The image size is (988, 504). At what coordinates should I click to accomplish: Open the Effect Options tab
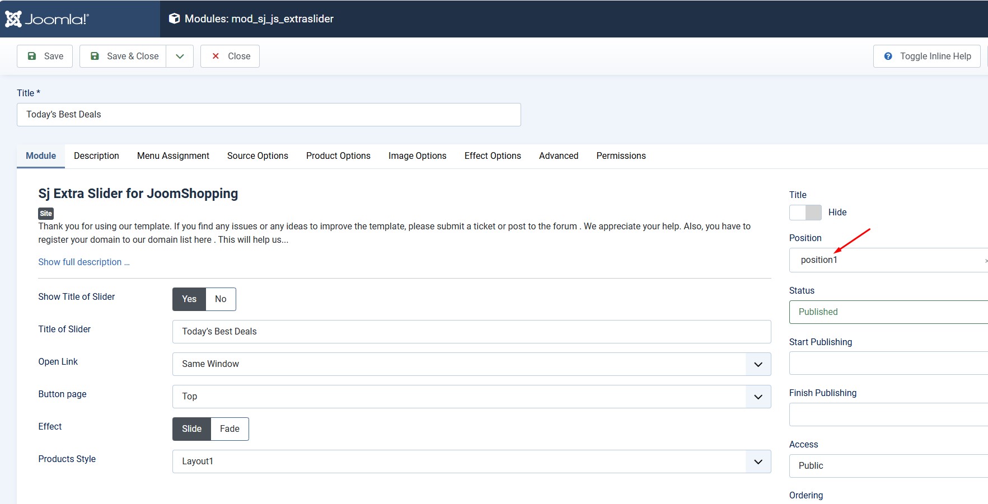(493, 156)
